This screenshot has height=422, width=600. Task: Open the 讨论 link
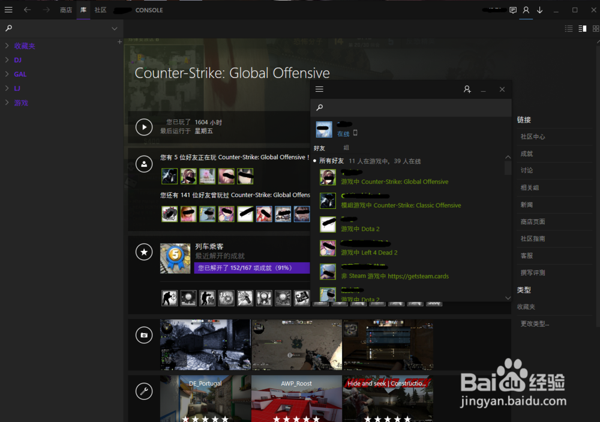pos(527,170)
